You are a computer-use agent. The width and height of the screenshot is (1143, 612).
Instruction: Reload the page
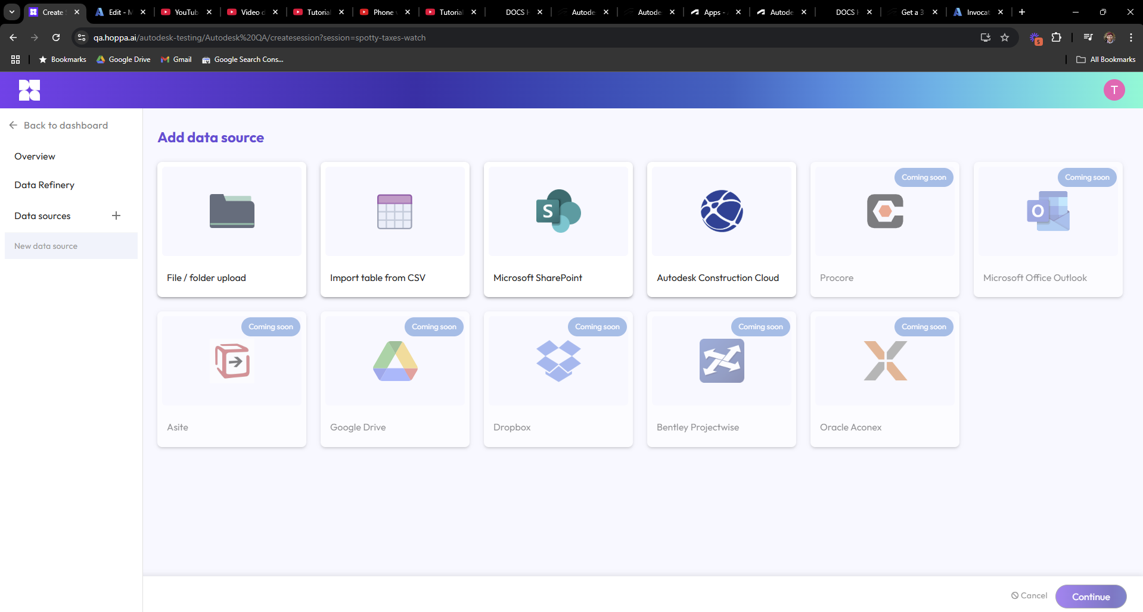tap(56, 38)
